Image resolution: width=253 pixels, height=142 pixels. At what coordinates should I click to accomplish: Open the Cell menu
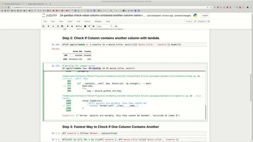coord(78,21)
